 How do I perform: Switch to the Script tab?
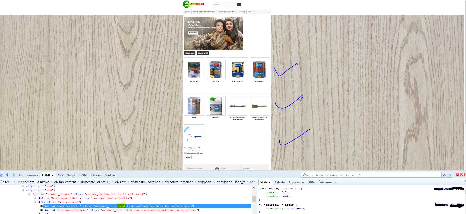point(71,175)
